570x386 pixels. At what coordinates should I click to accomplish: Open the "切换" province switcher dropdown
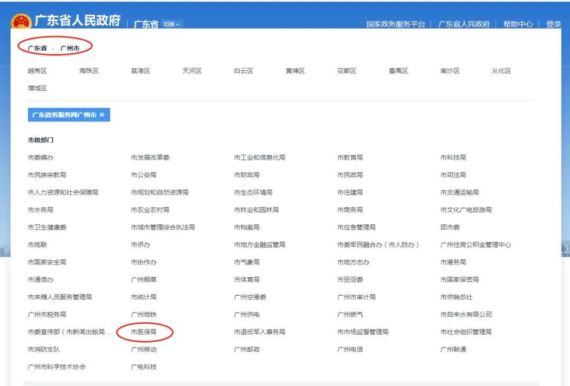point(171,24)
